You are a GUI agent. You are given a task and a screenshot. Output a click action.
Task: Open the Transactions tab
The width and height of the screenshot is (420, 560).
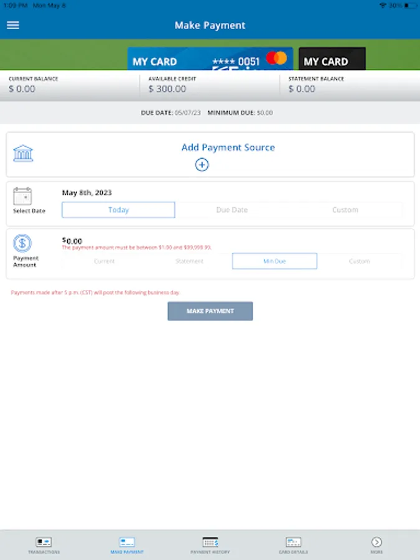pyautogui.click(x=44, y=545)
